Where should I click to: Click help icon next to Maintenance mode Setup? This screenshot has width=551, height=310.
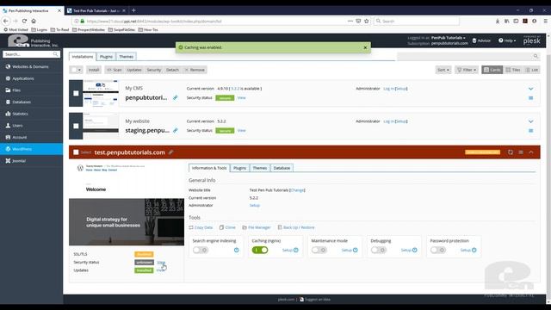click(356, 251)
